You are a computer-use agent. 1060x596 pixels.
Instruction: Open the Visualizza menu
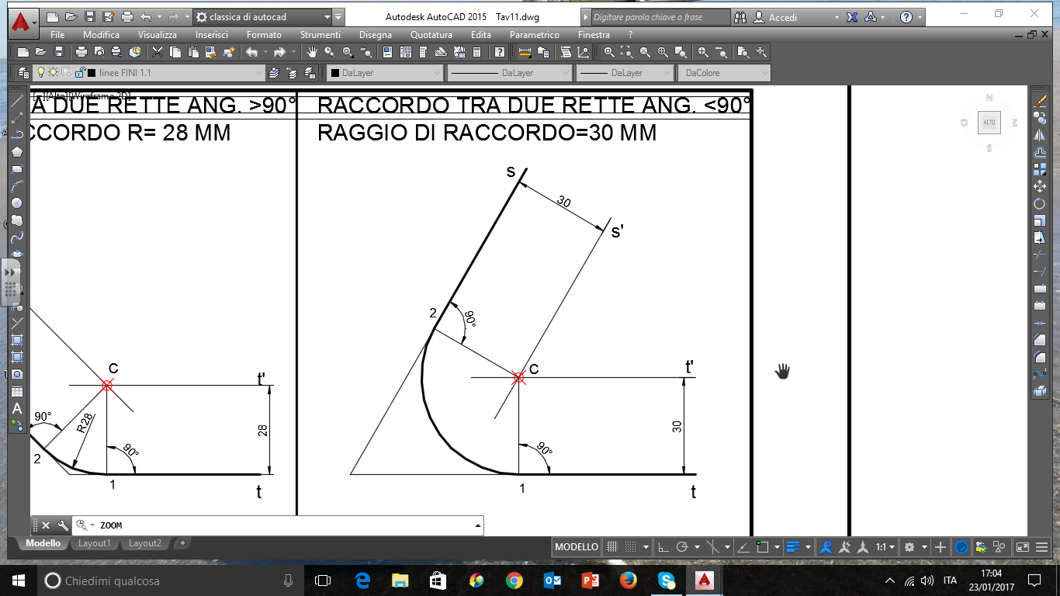pos(158,35)
